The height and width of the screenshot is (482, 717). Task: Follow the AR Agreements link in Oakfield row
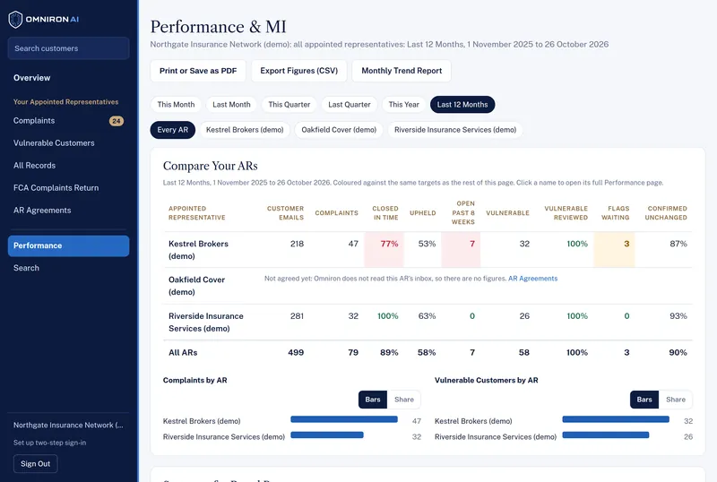pyautogui.click(x=532, y=279)
